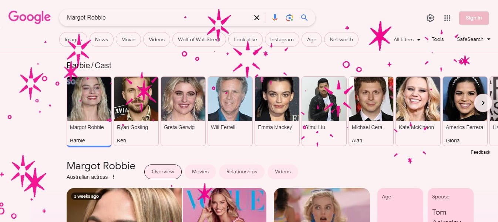Click the Google logo
Image resolution: width=498 pixels, height=222 pixels.
point(29,17)
